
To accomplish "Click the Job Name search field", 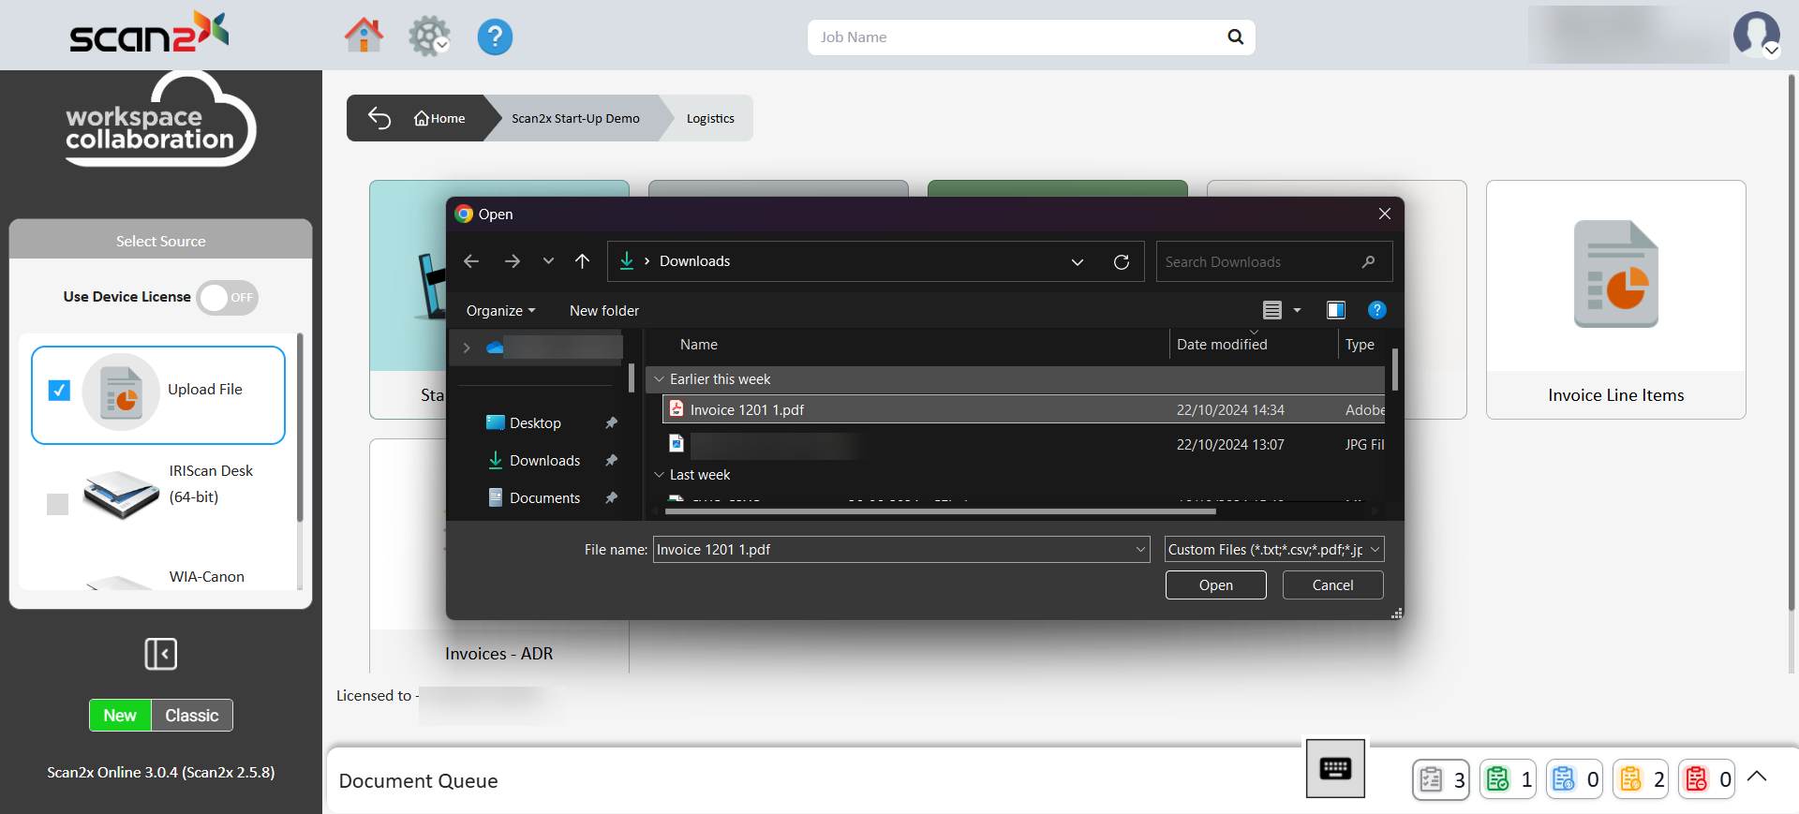I will 1017,37.
